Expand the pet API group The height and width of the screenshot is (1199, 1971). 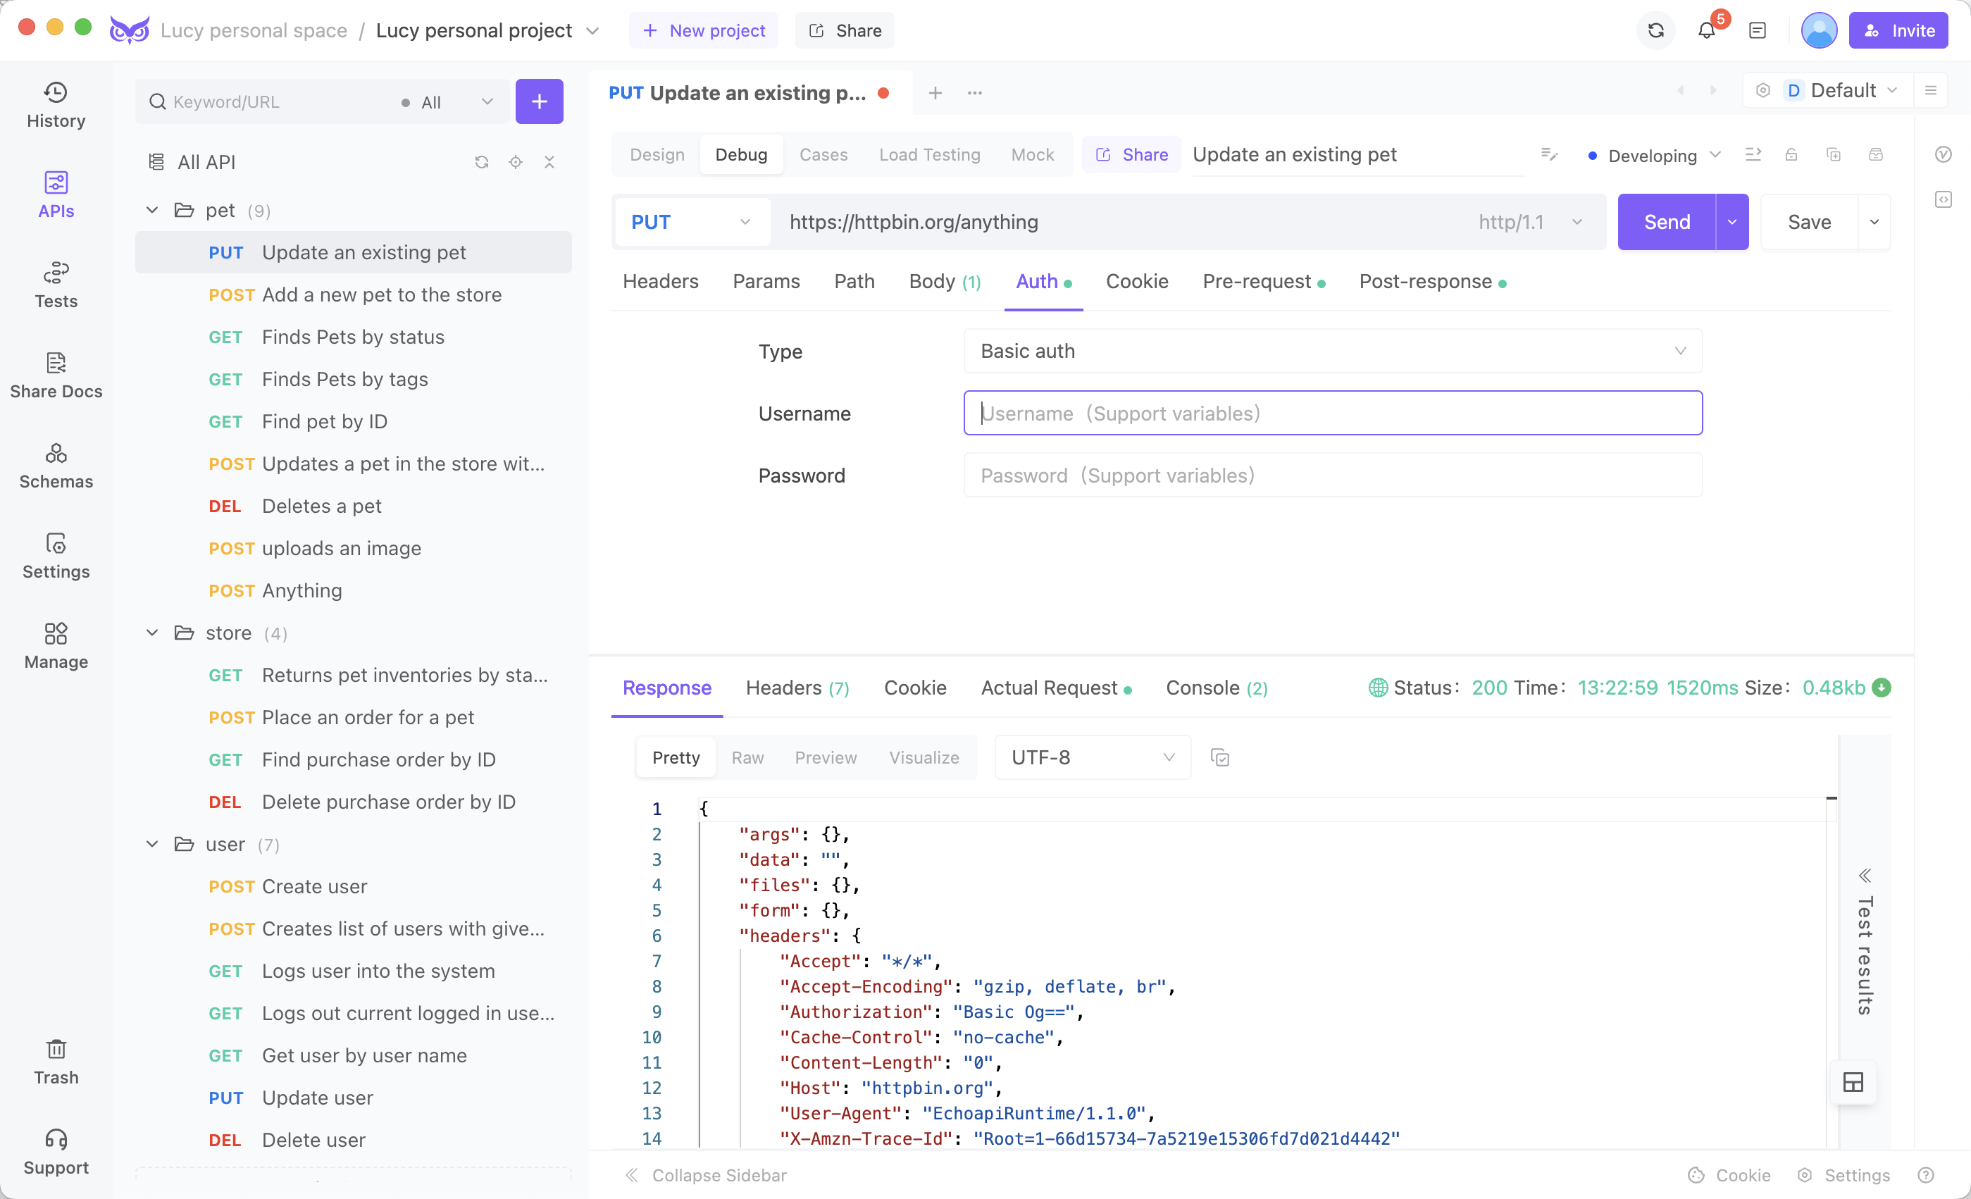coord(154,210)
